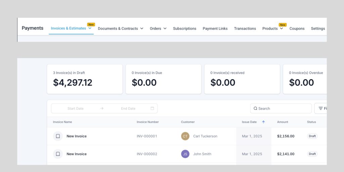
Task: Click the Start Date field
Action: pos(76,109)
